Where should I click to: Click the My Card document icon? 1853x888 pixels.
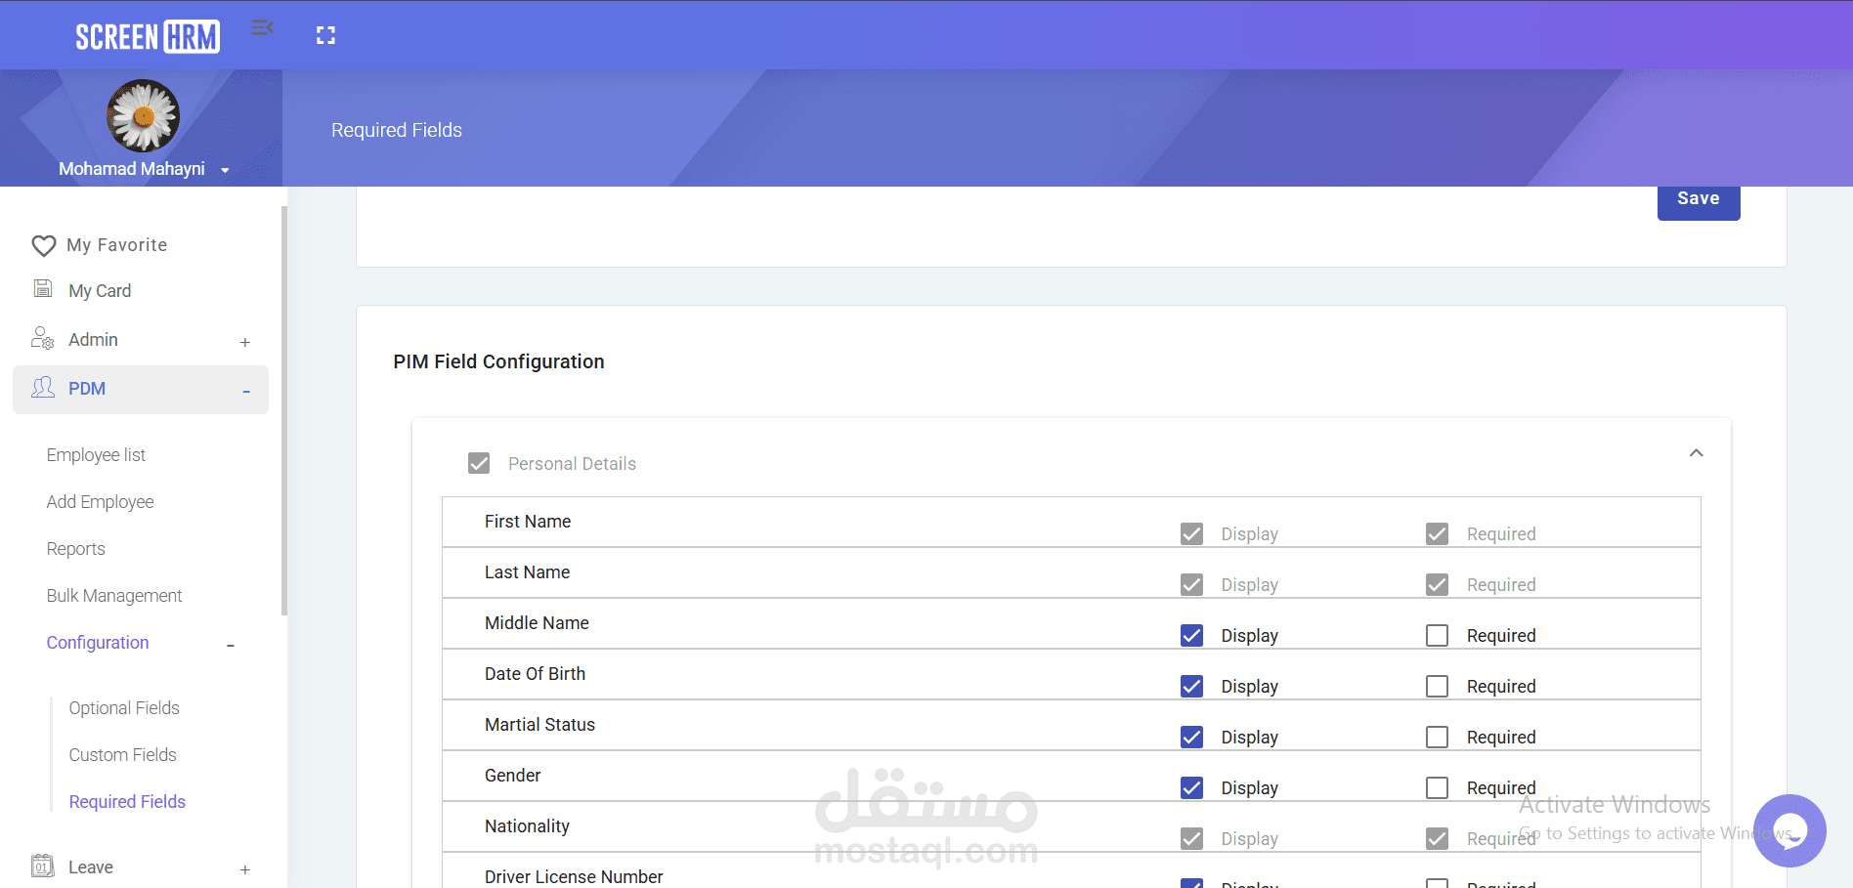pyautogui.click(x=43, y=288)
